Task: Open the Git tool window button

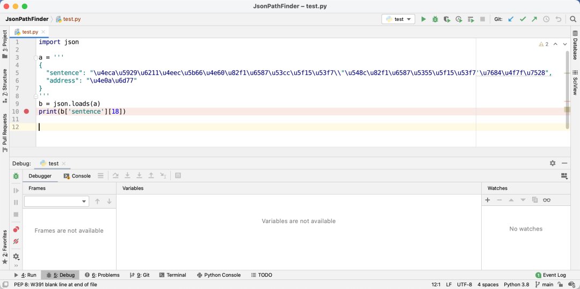Action: tap(140, 275)
